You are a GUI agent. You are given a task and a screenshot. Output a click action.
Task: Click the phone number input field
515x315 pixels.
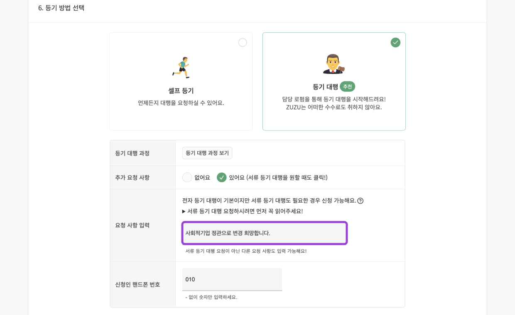tap(232, 279)
